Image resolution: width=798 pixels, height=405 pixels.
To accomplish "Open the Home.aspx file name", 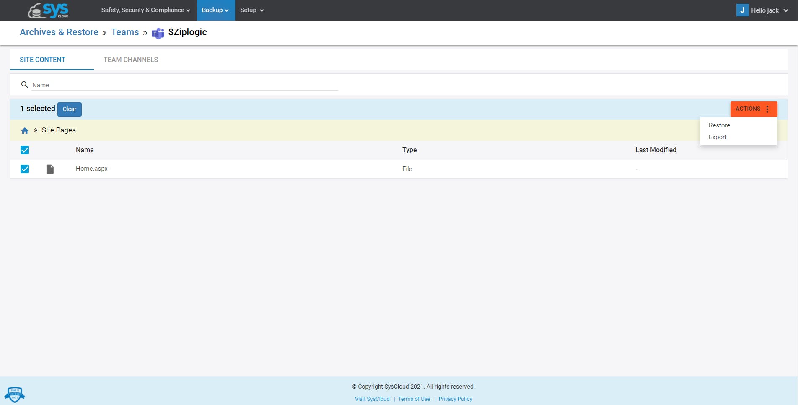I will point(92,169).
